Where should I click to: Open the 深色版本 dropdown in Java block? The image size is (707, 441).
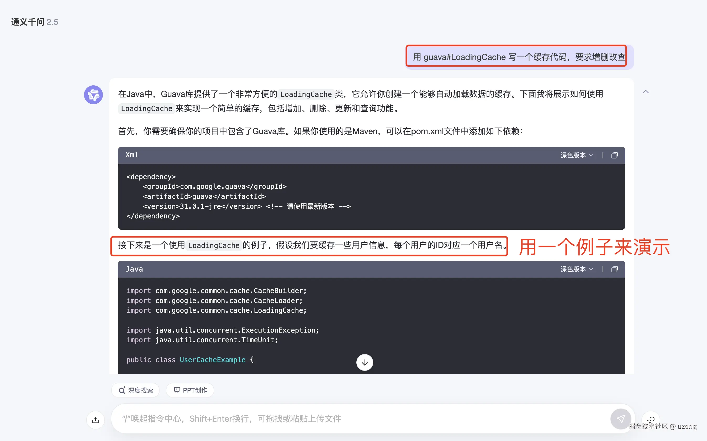(x=576, y=269)
